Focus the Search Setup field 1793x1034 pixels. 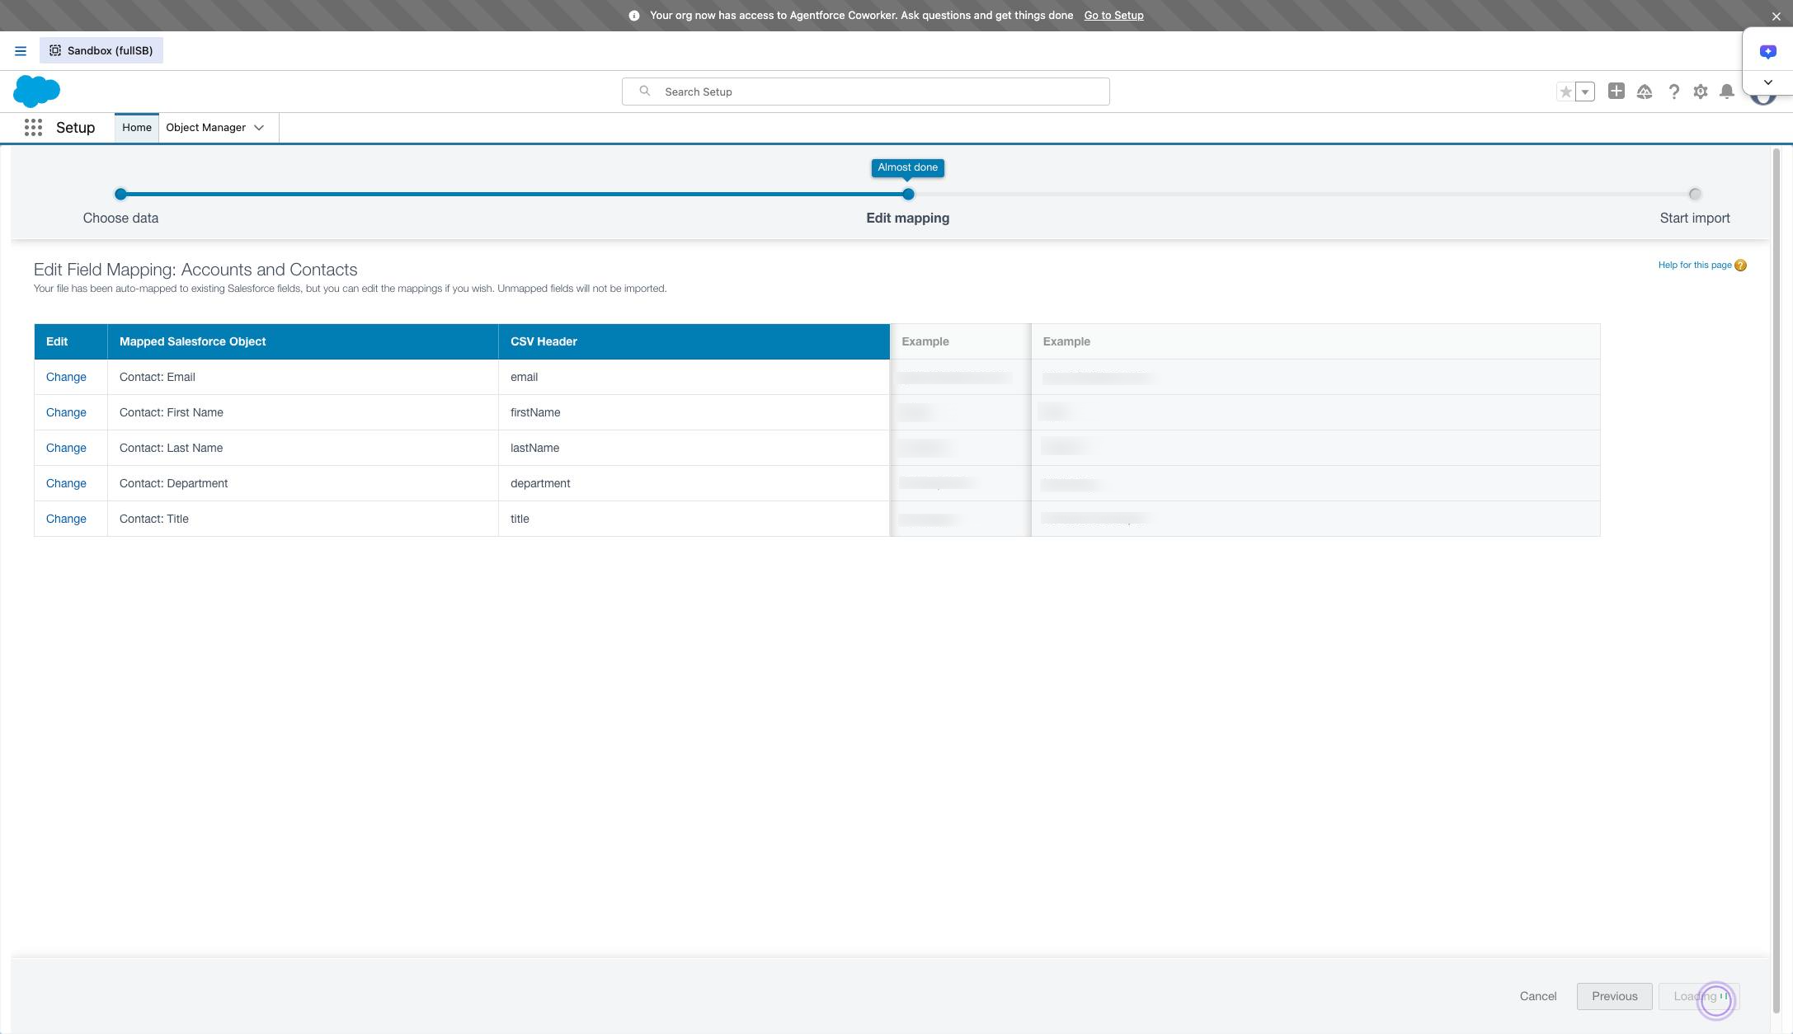click(865, 92)
